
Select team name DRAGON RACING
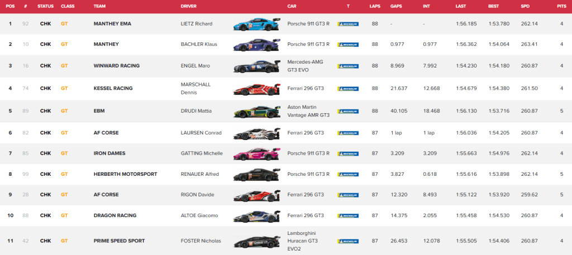pos(115,215)
